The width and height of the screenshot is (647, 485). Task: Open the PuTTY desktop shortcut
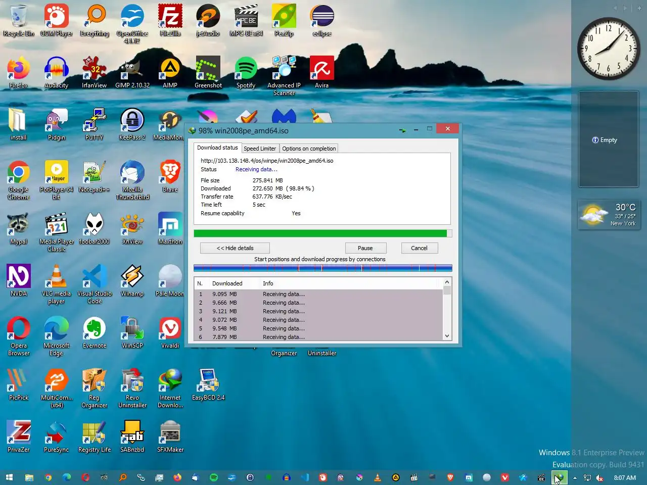(95, 124)
